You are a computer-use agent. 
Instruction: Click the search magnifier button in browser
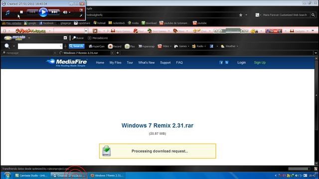(313, 15)
